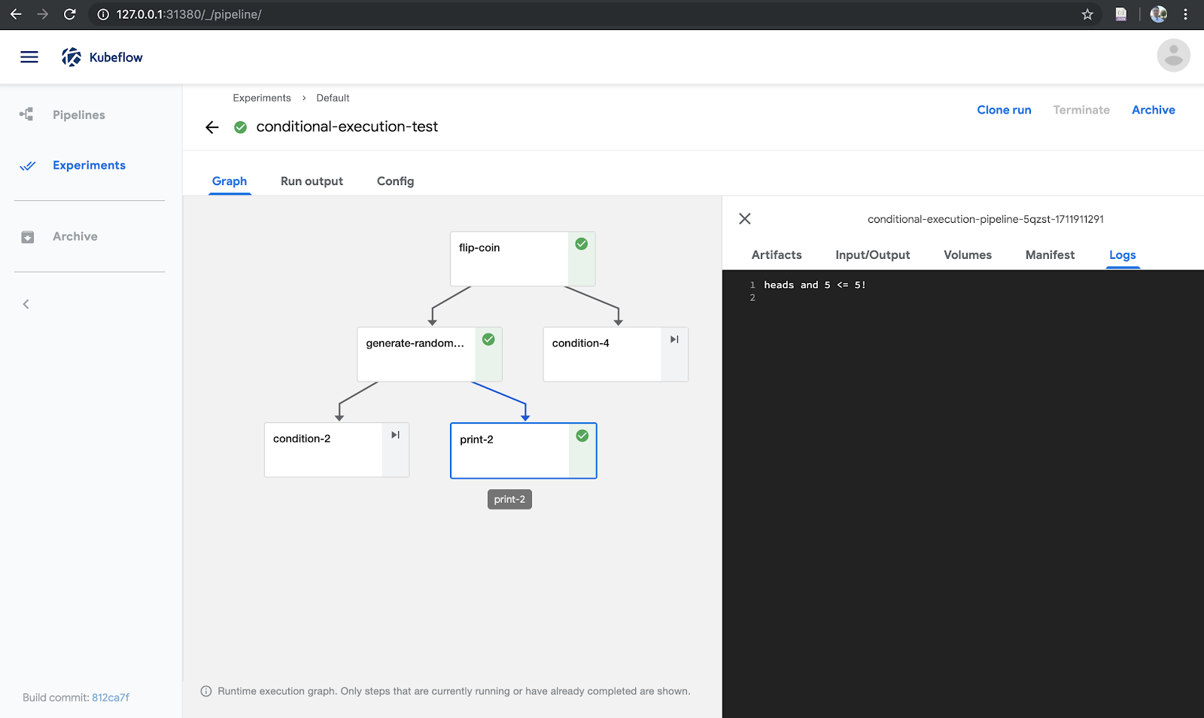Screen dimensions: 1204x718
Task: Open the Config tab
Action: 395,181
